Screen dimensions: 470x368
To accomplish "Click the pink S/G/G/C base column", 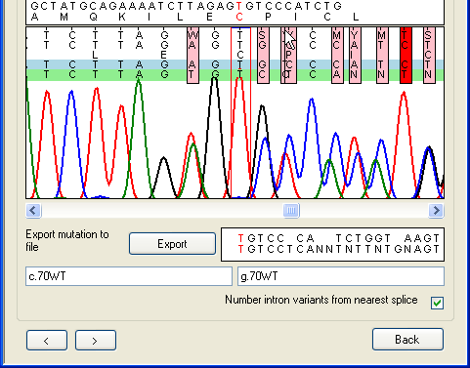I will 263,56.
